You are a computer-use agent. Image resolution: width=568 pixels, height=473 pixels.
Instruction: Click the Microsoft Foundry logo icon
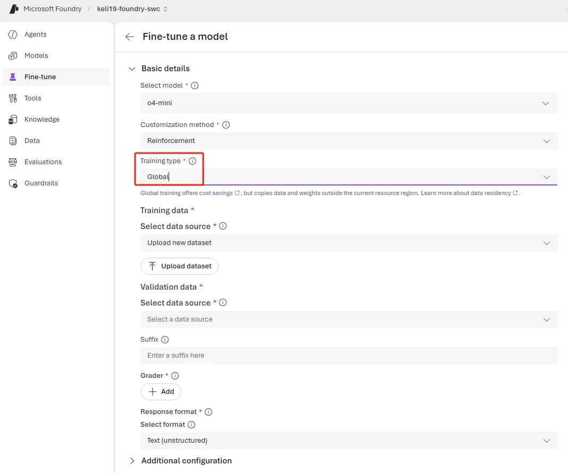[13, 9]
